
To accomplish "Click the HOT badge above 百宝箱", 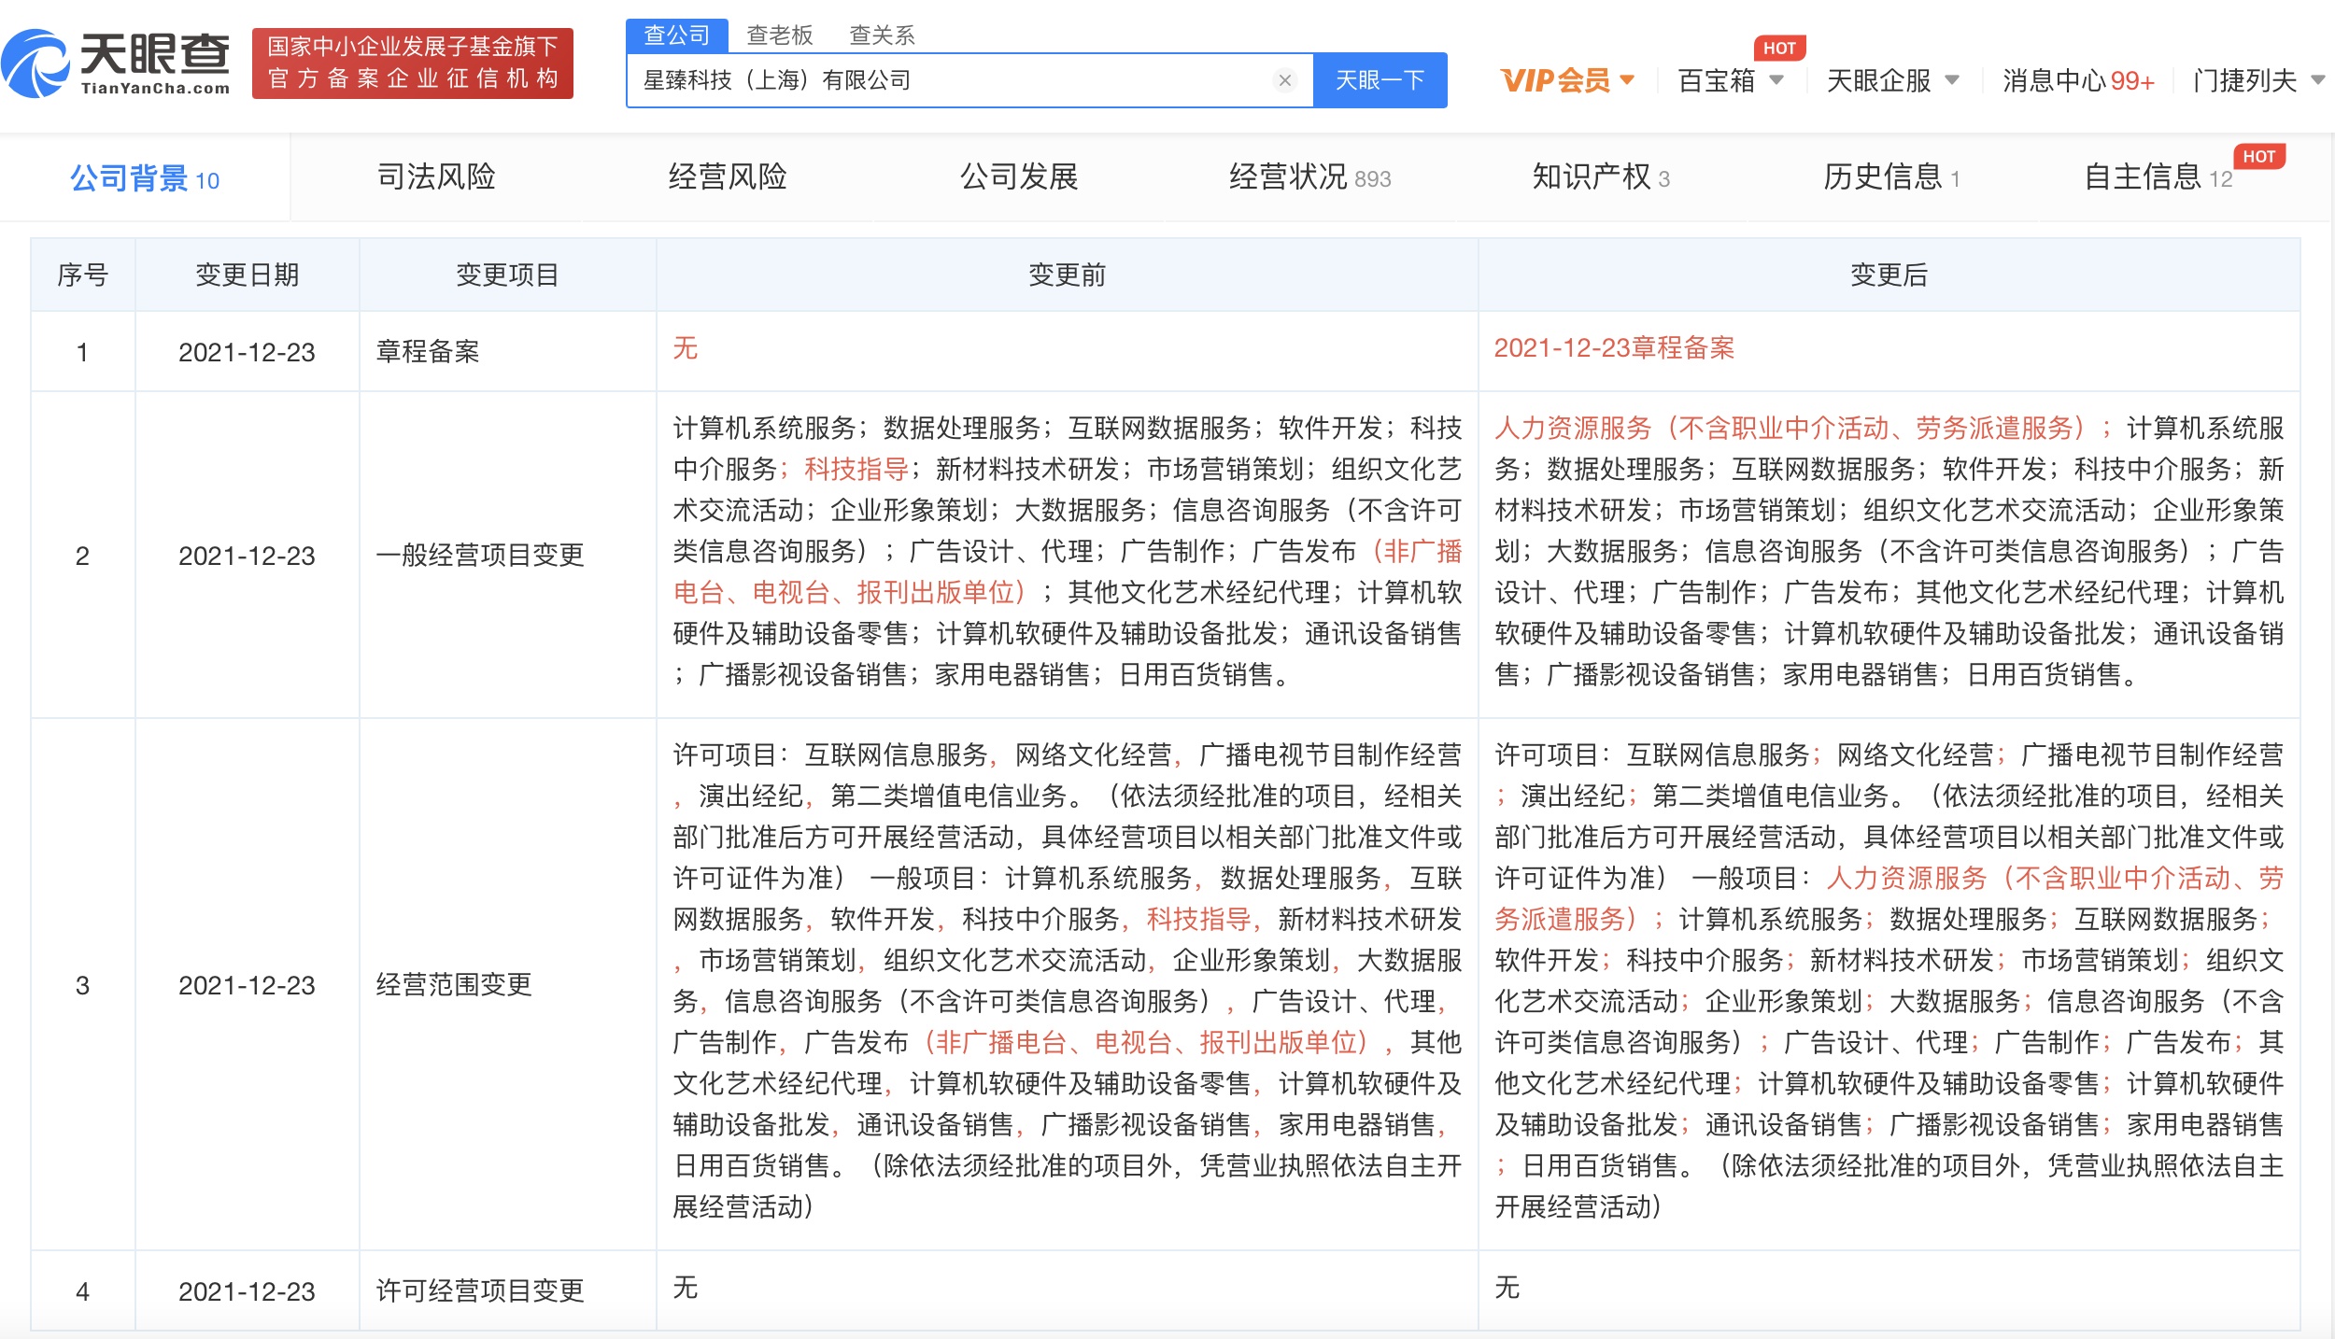I will click(1778, 49).
